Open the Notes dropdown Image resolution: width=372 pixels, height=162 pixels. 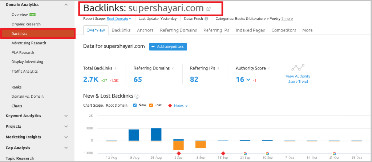point(181,106)
